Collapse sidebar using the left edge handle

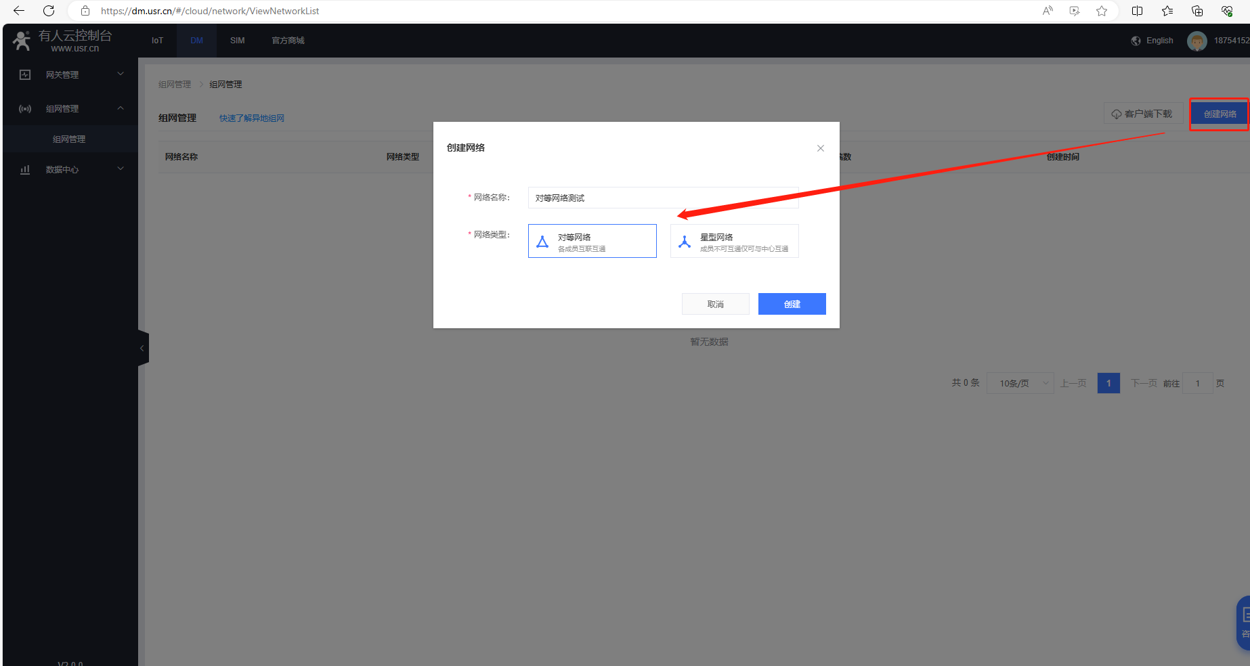(142, 348)
